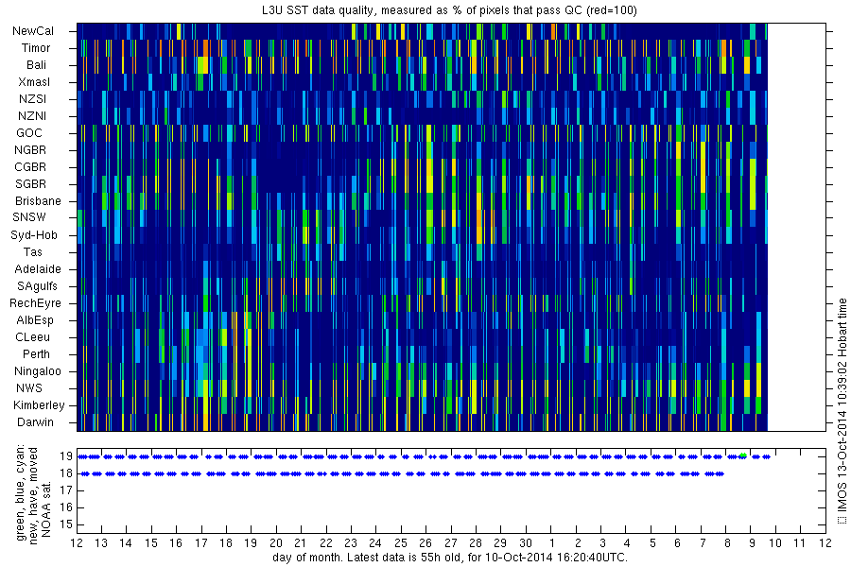Select the NZSI region label

[32, 99]
